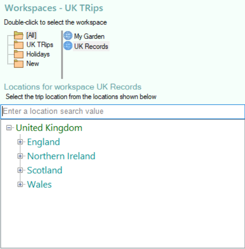Click the Holidays folder icon
245x249 pixels.
click(x=18, y=54)
